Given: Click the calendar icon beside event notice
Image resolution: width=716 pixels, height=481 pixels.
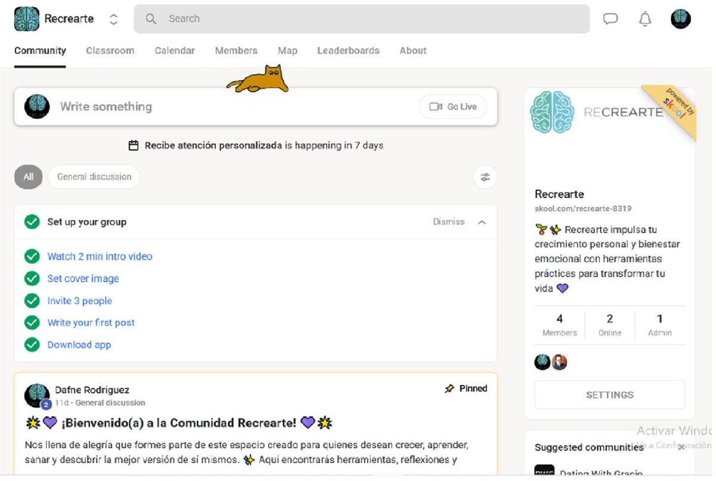Looking at the screenshot, I should pos(134,146).
